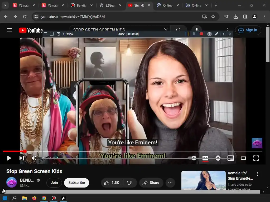270x202 pixels.
Task: Collapse the Bandicam toolbar with double chevron
Action: [224, 34]
